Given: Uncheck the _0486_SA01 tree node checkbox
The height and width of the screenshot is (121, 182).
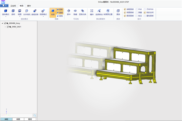Looking at the screenshot, I should (x=8, y=27).
